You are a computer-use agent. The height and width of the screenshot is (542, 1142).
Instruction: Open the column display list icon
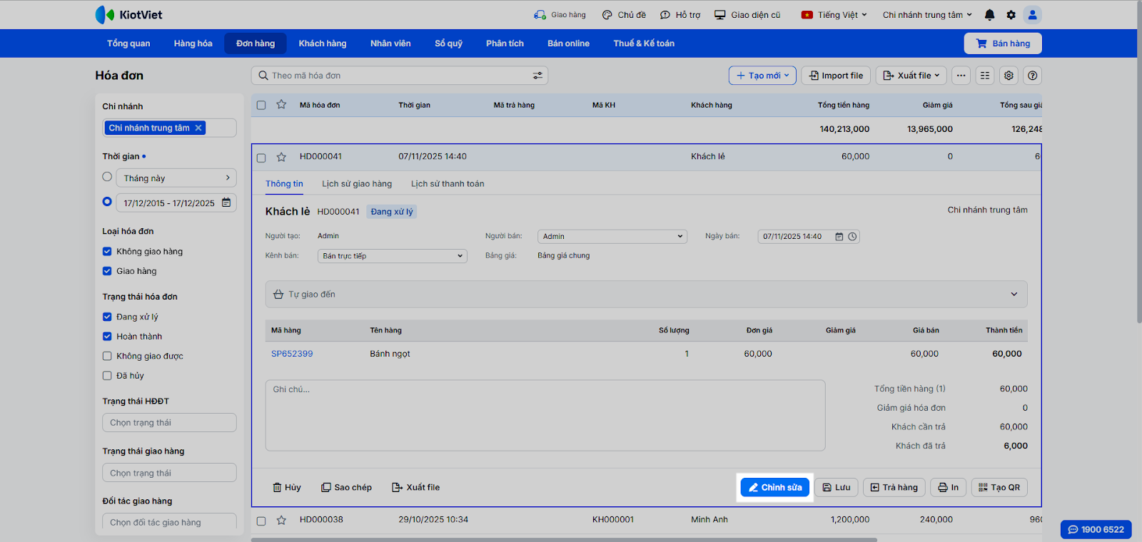985,76
